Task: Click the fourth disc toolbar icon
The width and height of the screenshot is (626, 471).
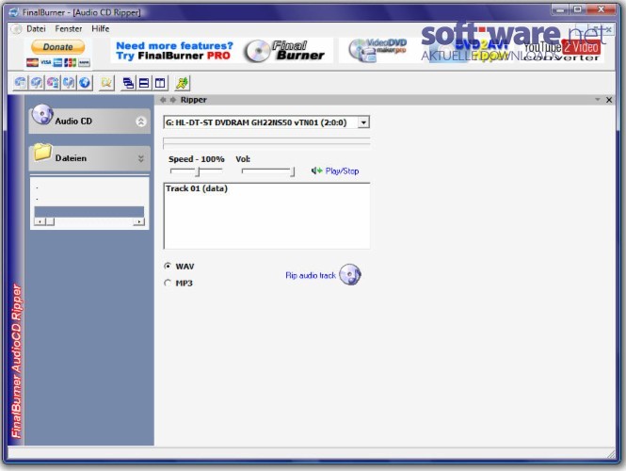Action: tap(69, 83)
